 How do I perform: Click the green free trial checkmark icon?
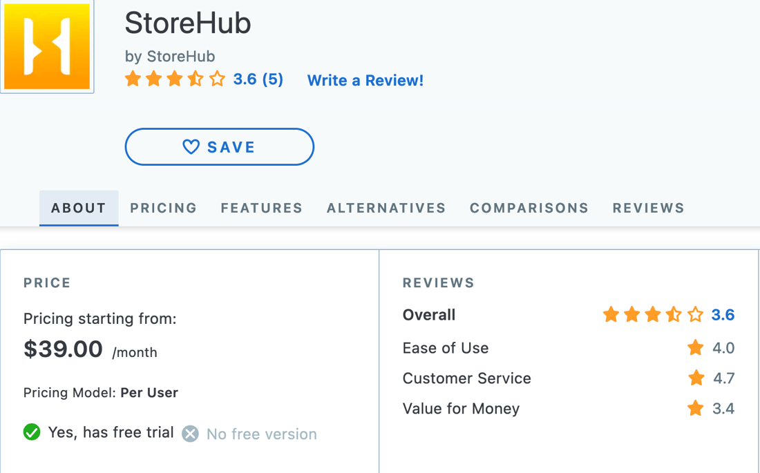point(32,432)
